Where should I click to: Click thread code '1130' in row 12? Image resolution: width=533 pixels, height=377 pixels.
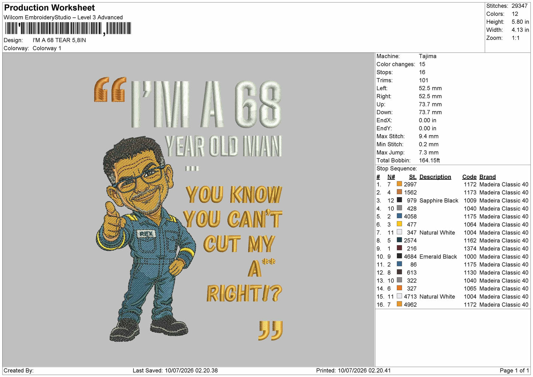tap(470, 273)
